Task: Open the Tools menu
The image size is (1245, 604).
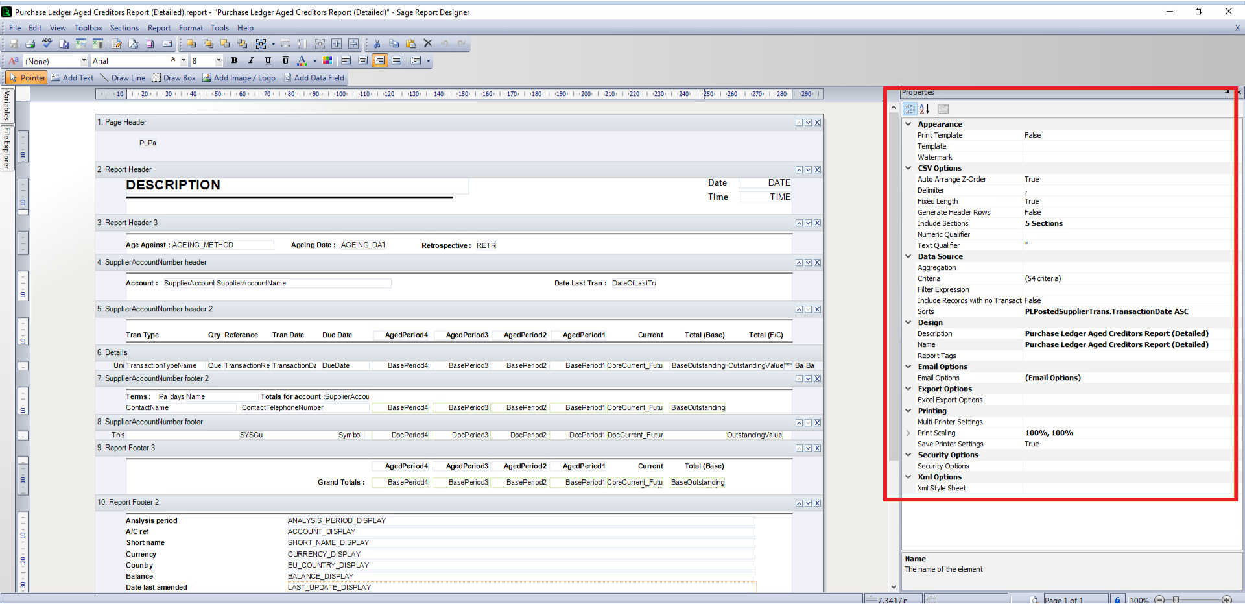Action: [220, 28]
